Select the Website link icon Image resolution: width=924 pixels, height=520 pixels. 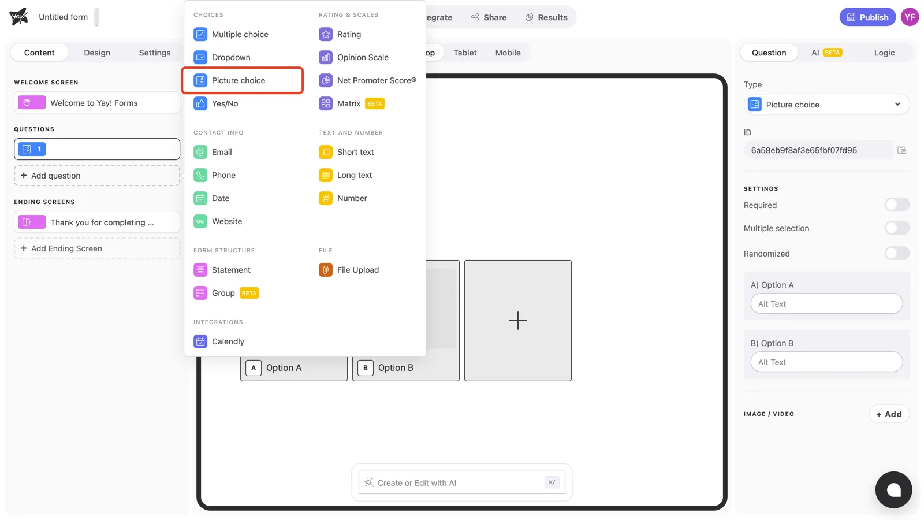click(x=200, y=221)
